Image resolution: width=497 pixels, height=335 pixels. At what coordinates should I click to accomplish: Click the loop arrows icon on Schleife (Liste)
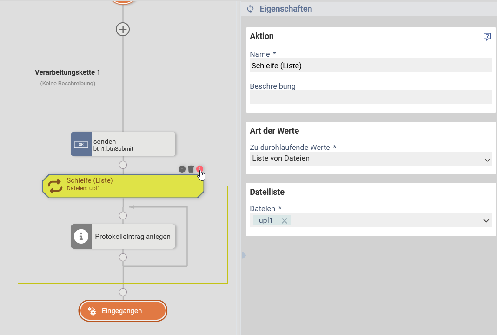[55, 186]
